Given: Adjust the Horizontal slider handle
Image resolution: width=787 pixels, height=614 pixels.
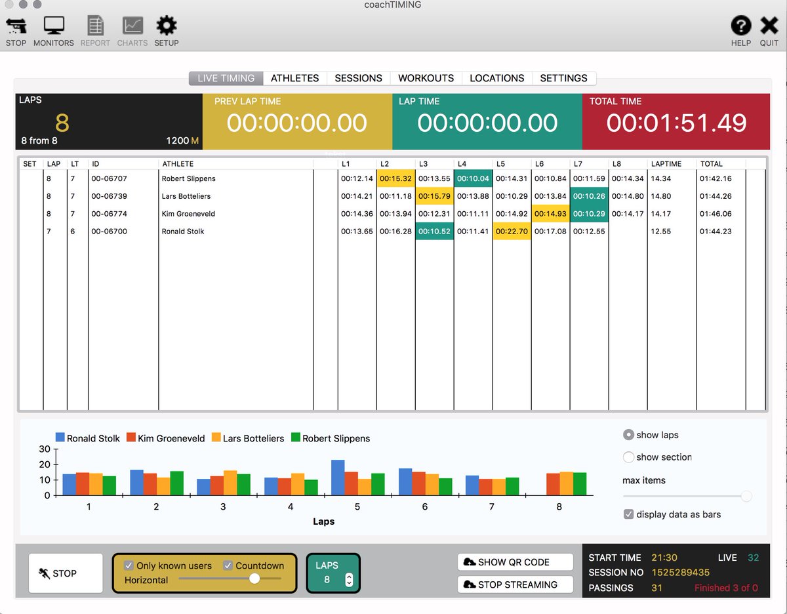Looking at the screenshot, I should [254, 579].
